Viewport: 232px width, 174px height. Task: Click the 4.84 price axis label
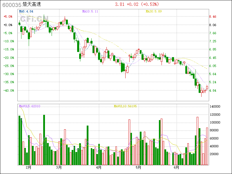click(213, 90)
